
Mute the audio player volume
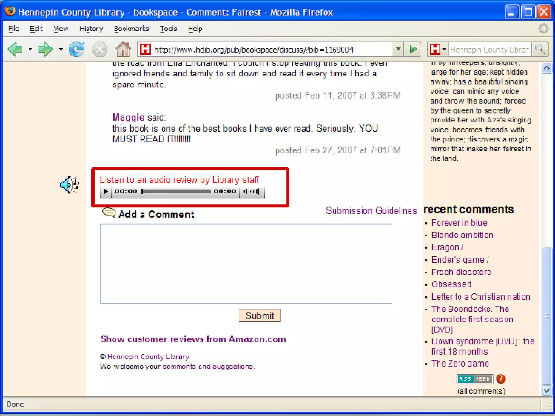tap(246, 191)
